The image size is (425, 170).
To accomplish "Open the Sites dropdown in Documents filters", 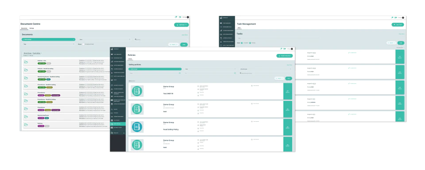I will click(104, 39).
